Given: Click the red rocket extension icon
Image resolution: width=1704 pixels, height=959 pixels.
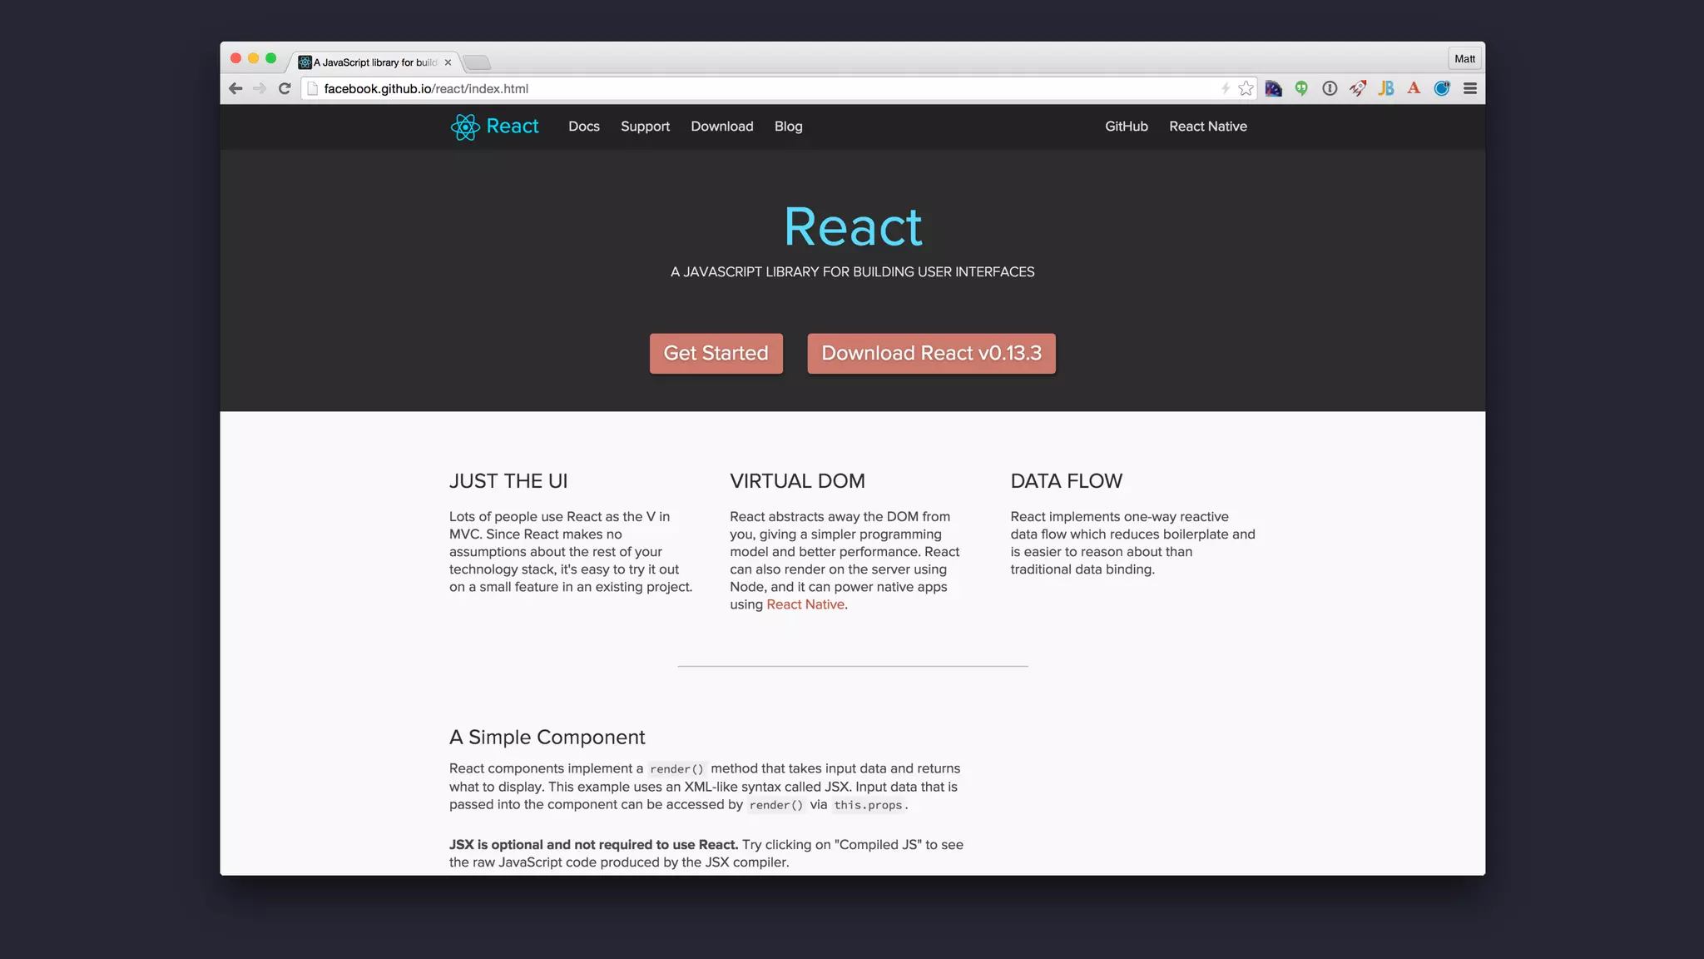Looking at the screenshot, I should (1358, 88).
